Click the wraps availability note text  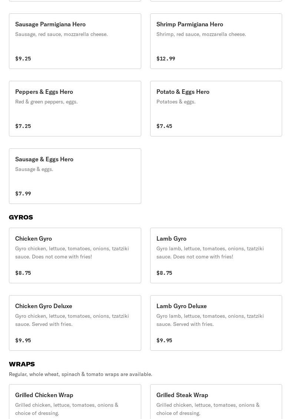80,374
